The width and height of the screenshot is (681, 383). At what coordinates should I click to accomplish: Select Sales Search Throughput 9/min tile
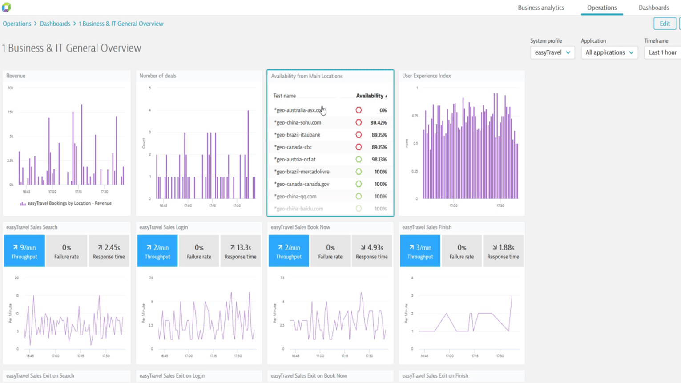(x=24, y=251)
